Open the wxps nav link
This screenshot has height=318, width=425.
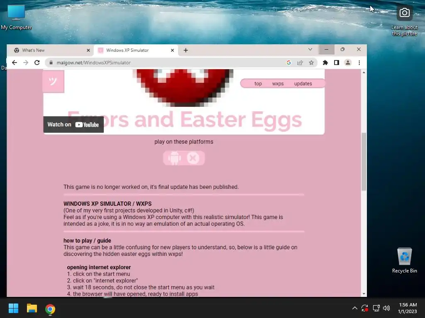pyautogui.click(x=278, y=84)
